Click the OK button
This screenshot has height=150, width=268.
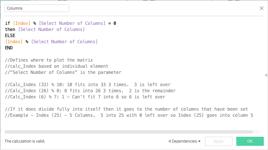point(250,141)
